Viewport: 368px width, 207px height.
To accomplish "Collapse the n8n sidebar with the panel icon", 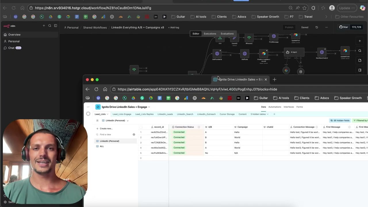I will [55, 26].
